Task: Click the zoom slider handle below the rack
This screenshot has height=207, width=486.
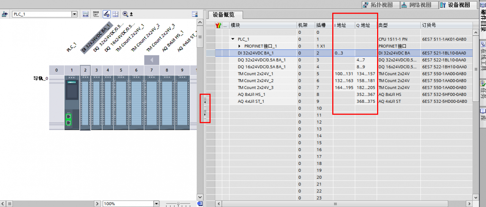Action: (x=178, y=204)
